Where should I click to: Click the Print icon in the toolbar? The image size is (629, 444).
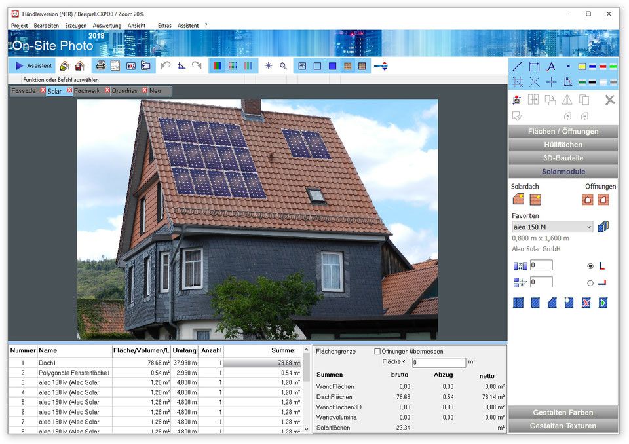tap(102, 65)
